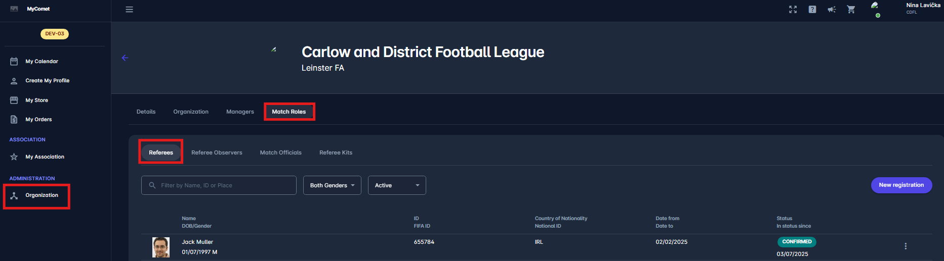Click the back arrow icon
Screen dimensions: 944x261
click(x=125, y=58)
